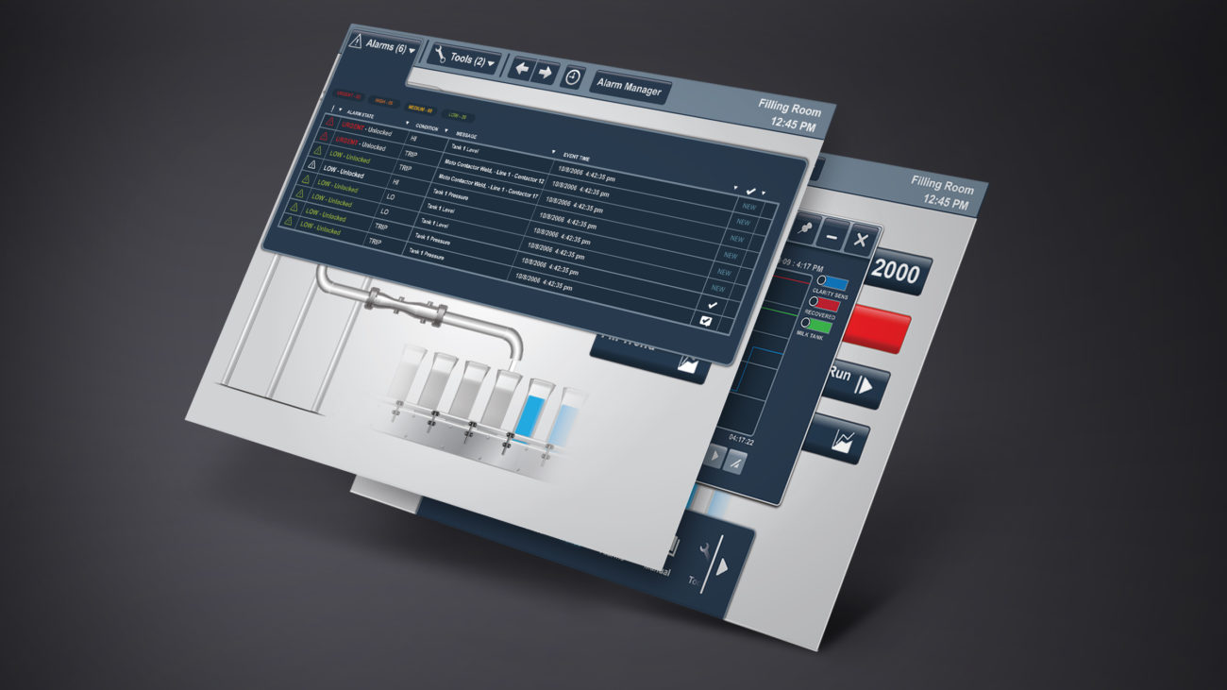This screenshot has width=1227, height=690.
Task: Click the forward navigation arrow
Action: (546, 71)
